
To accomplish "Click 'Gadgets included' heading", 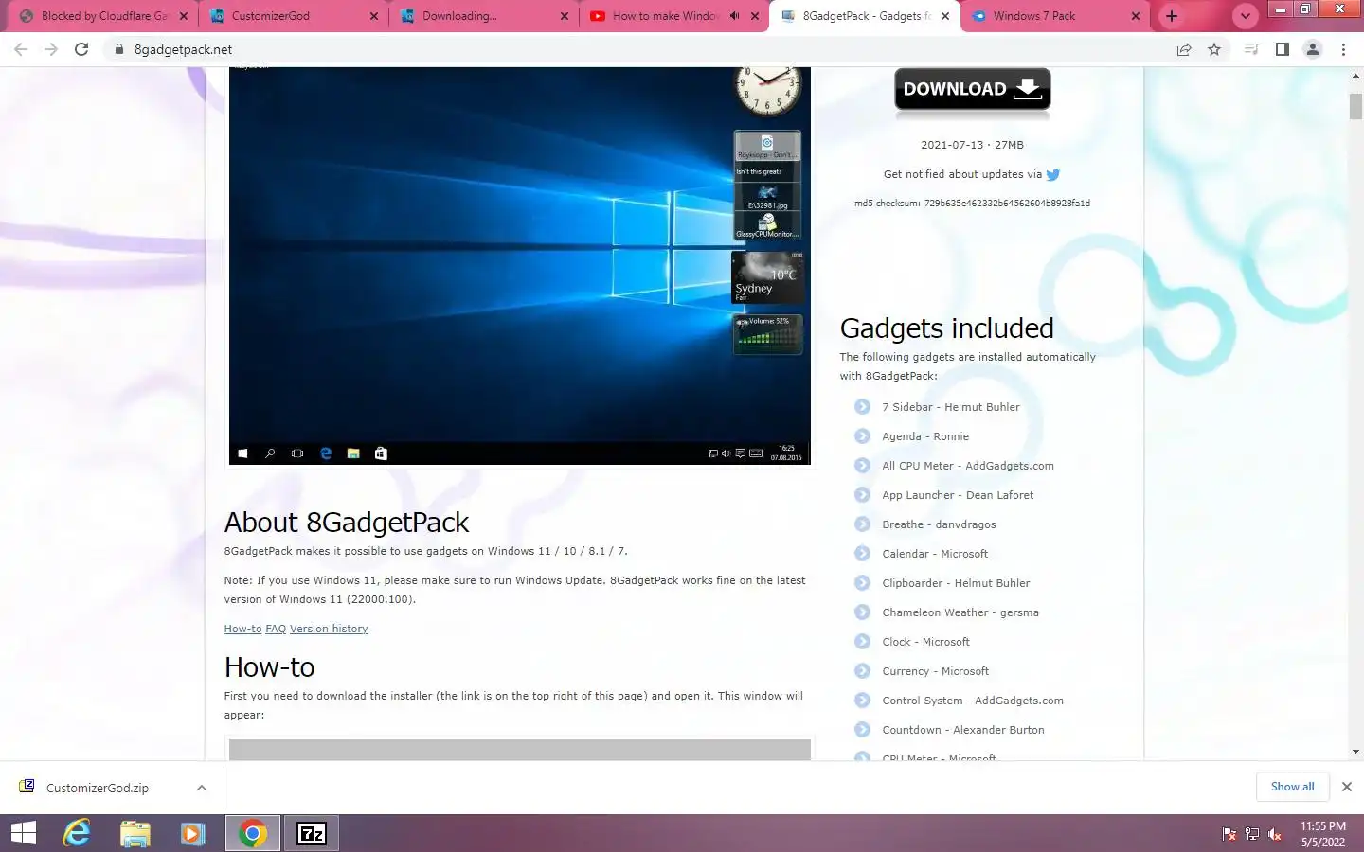I will pos(946,328).
